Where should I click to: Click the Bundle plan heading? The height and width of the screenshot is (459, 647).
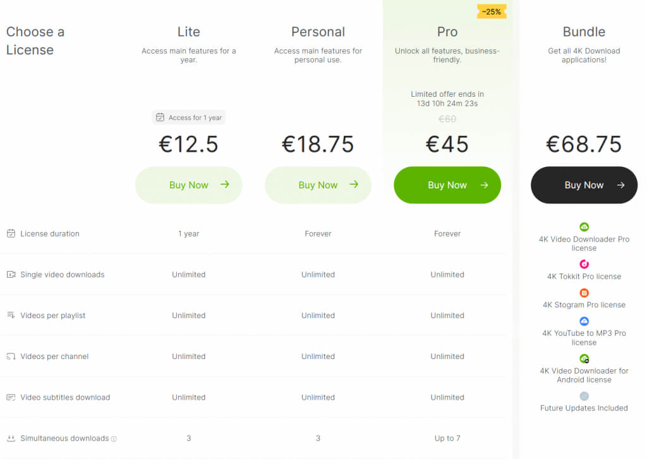584,32
